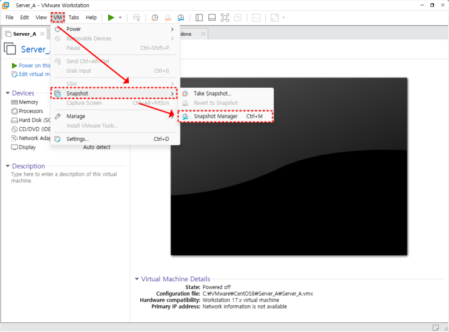The width and height of the screenshot is (449, 332).
Task: Click the Server_A heading VM icon
Action: click(10, 48)
